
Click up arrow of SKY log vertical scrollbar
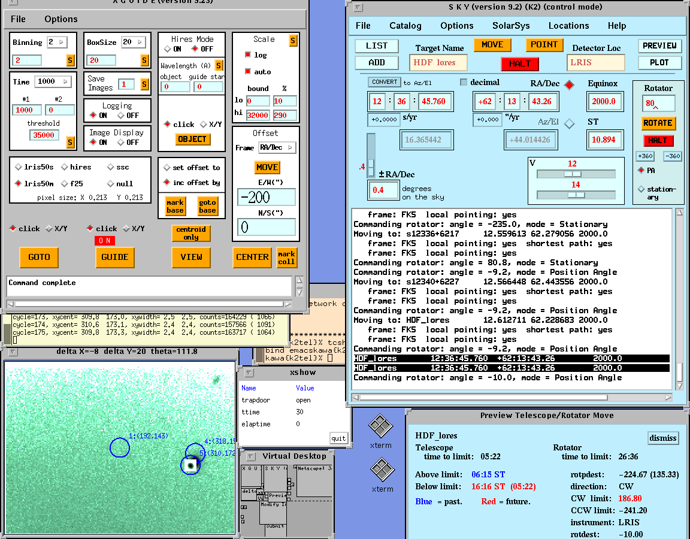point(679,212)
